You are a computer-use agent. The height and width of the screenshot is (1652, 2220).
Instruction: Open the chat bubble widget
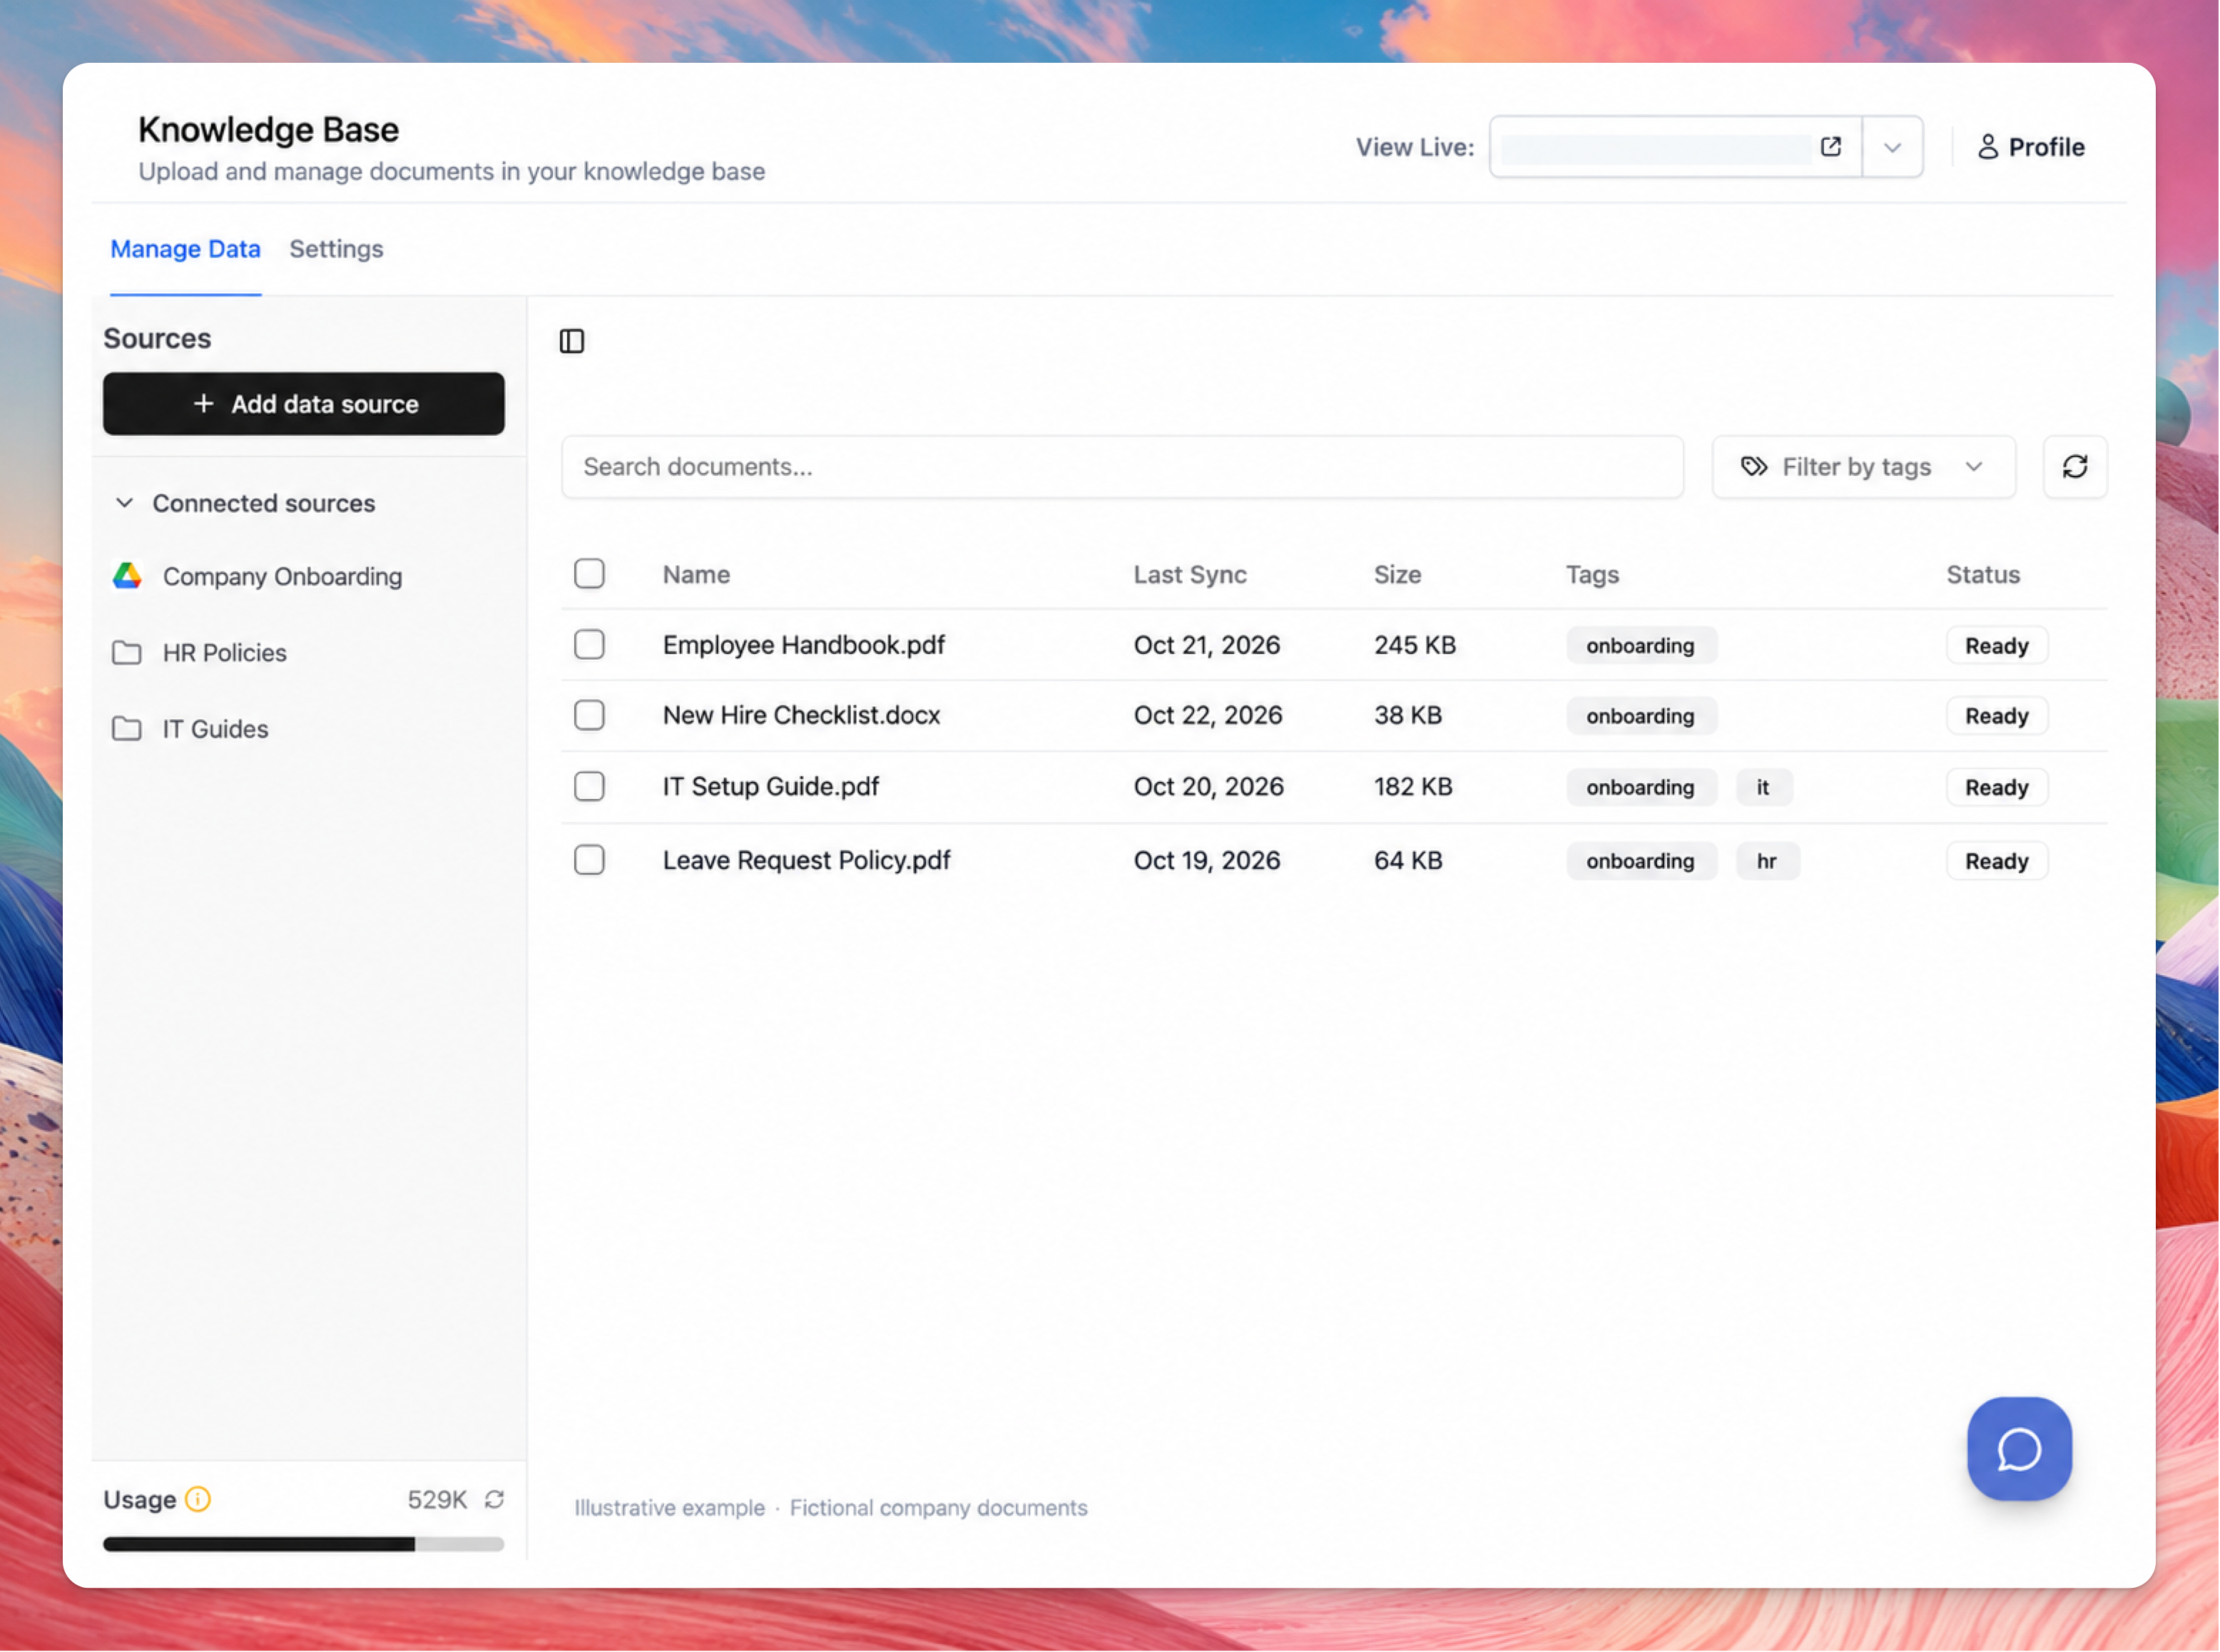(2019, 1449)
